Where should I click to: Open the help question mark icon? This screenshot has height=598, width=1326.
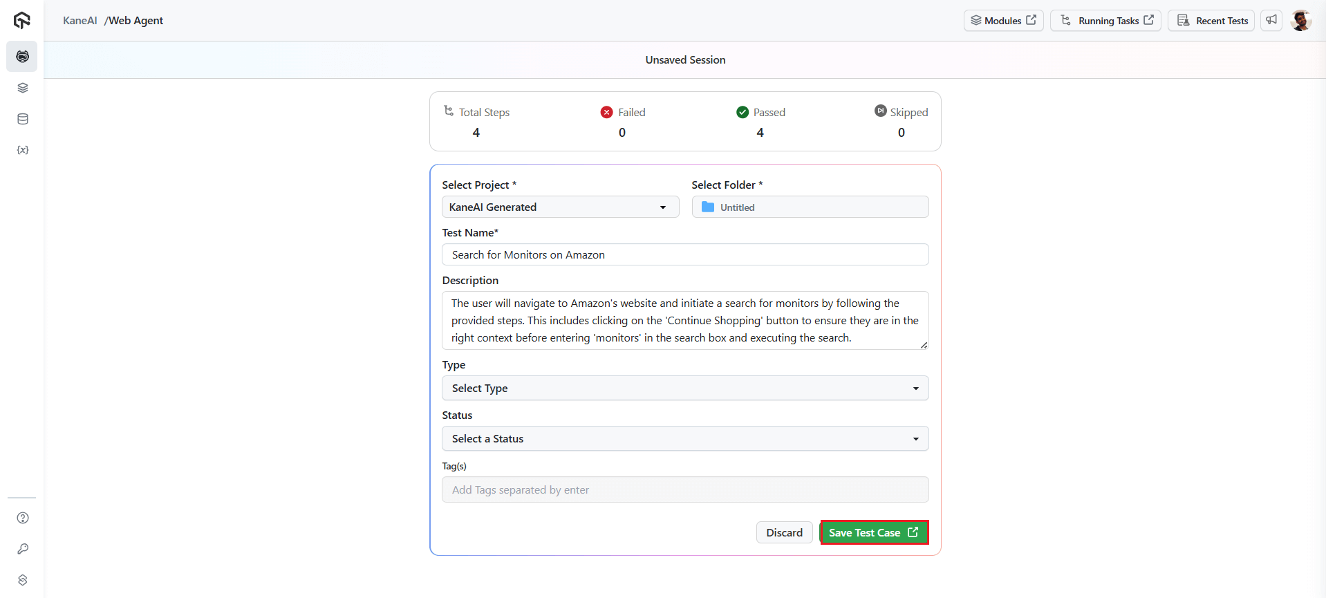[22, 518]
